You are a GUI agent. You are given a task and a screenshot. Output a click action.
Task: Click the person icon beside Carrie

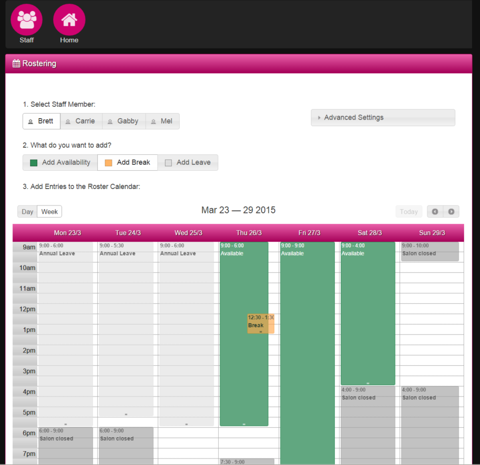coord(68,122)
